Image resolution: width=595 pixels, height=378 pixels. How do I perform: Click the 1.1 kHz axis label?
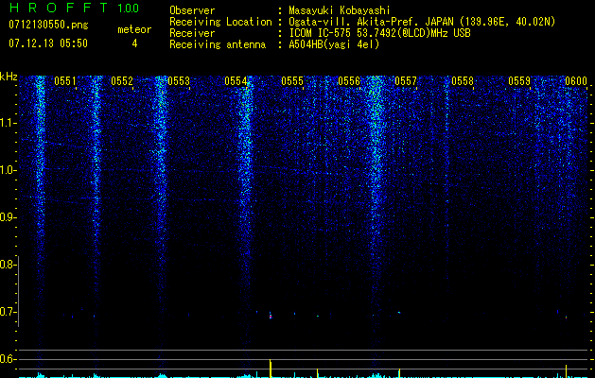pos(9,123)
